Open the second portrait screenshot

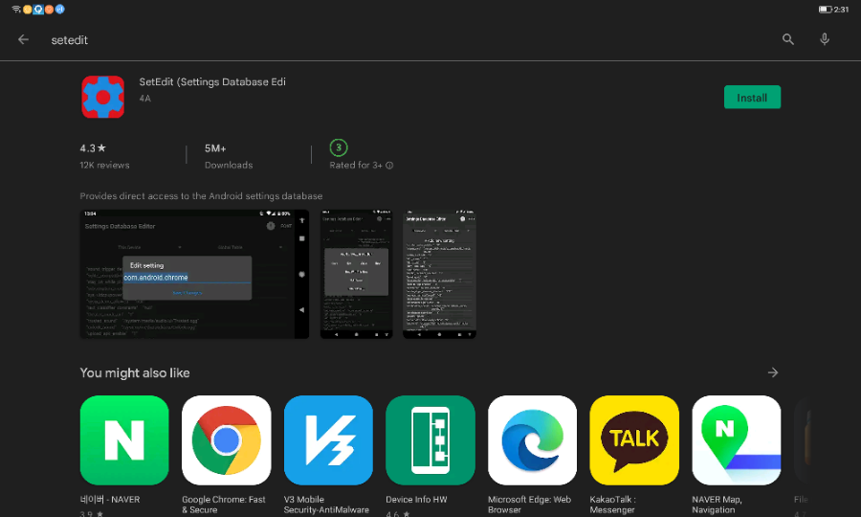coord(357,274)
